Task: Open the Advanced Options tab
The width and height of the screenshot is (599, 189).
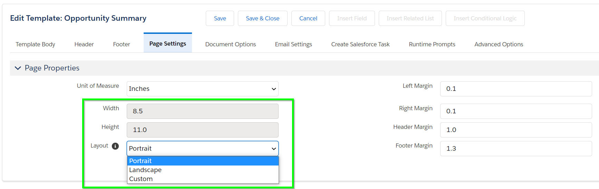Action: click(x=499, y=44)
